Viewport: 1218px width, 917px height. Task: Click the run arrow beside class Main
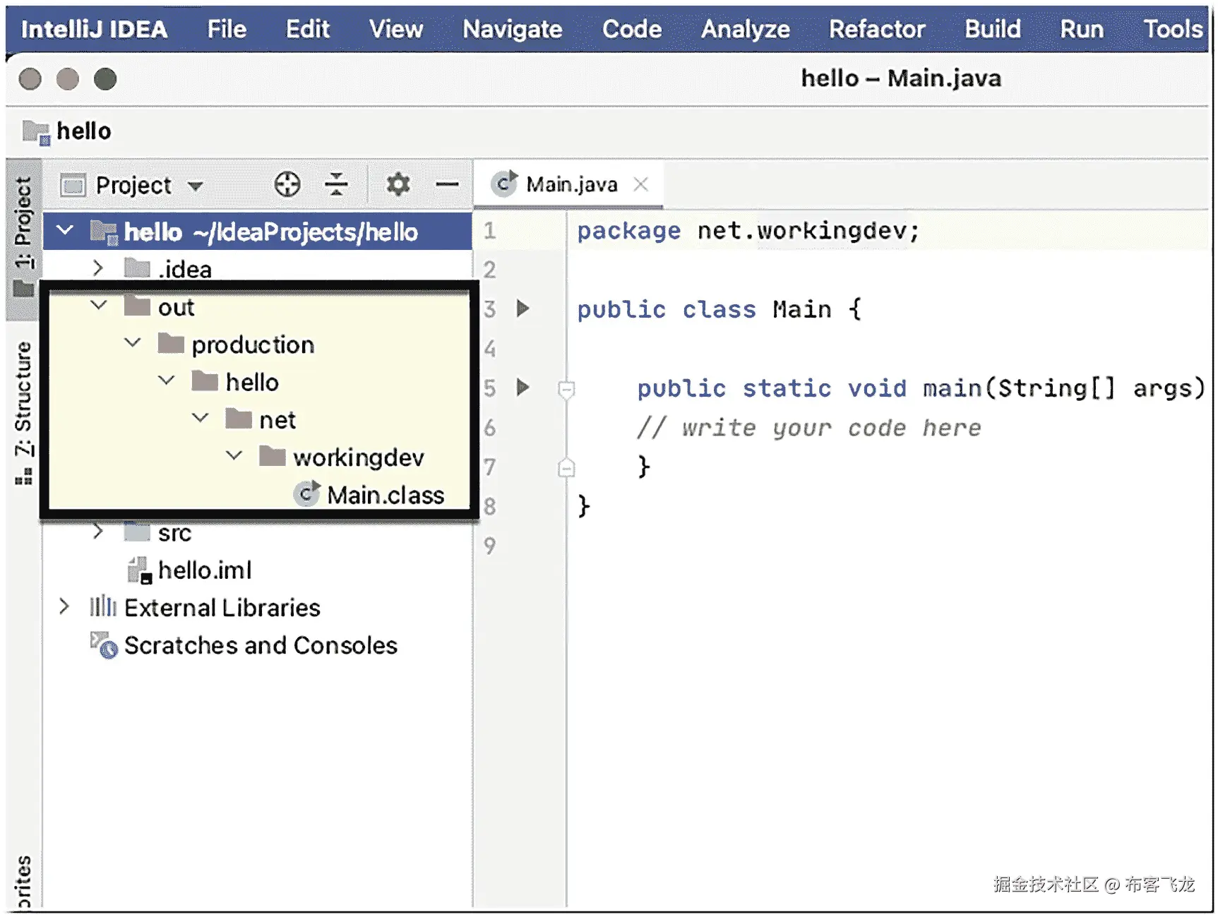pos(523,308)
